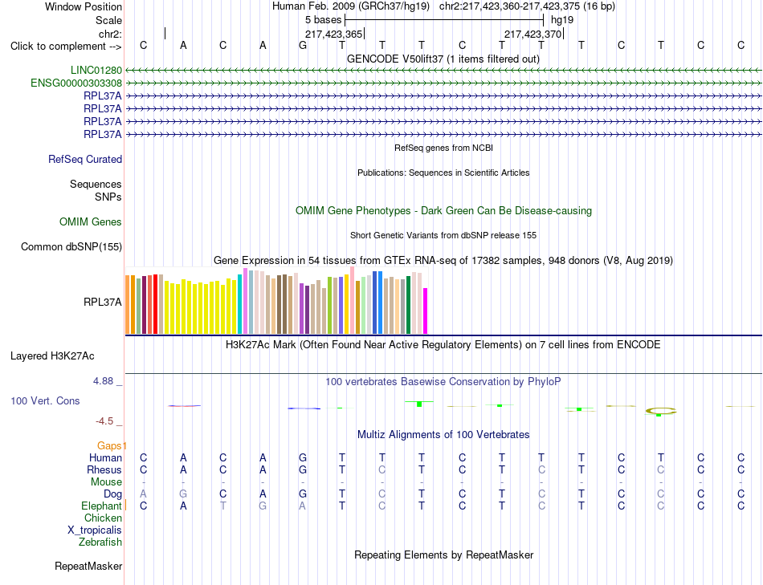Click the Gaps label in Multiz alignment
Viewport: 763px width, 585px height.
pos(110,446)
